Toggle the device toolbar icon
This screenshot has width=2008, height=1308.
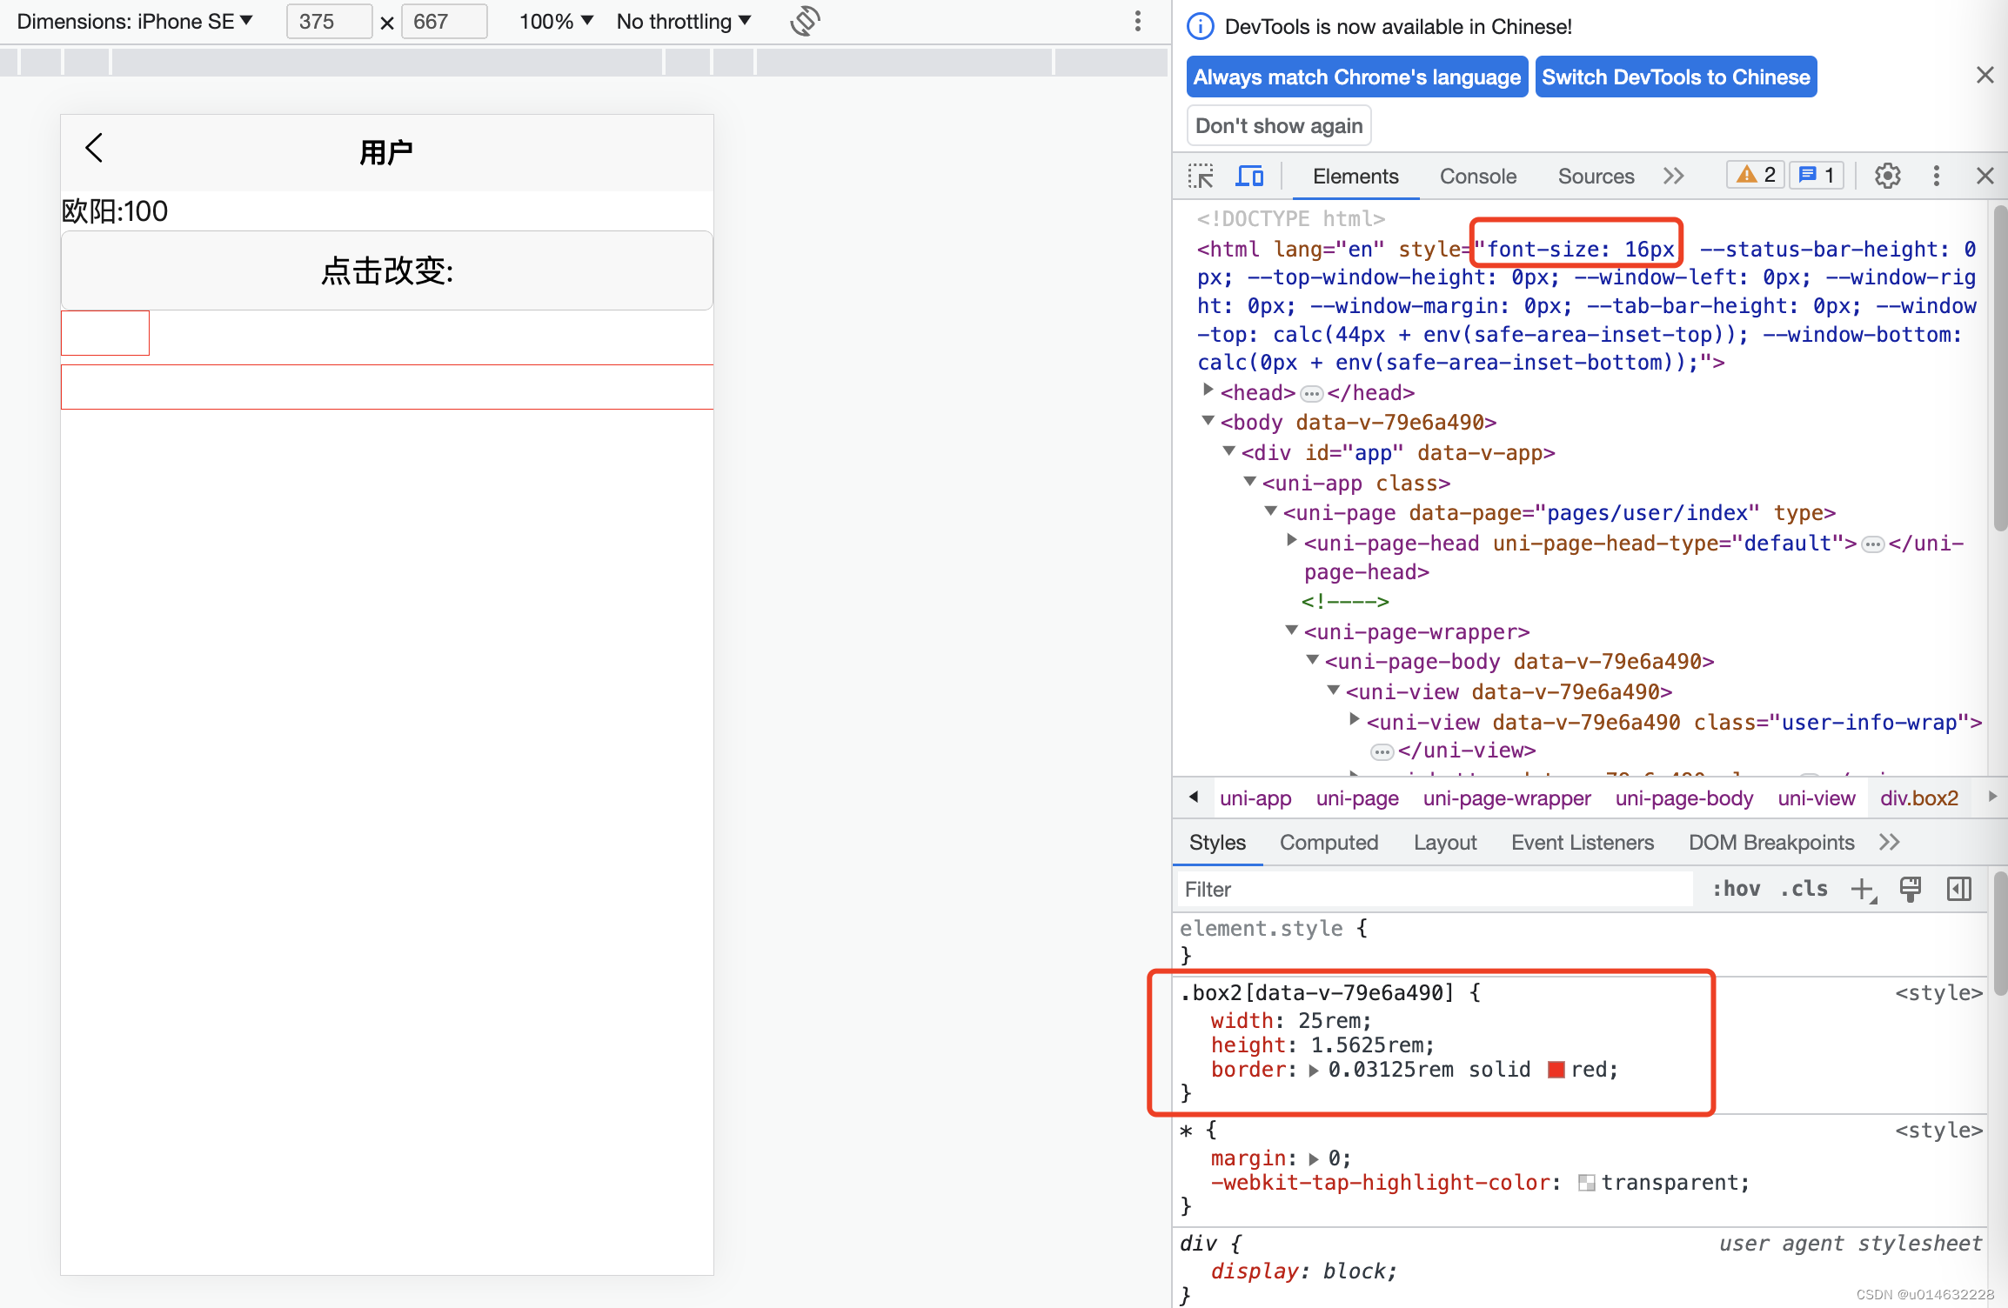pyautogui.click(x=1250, y=177)
